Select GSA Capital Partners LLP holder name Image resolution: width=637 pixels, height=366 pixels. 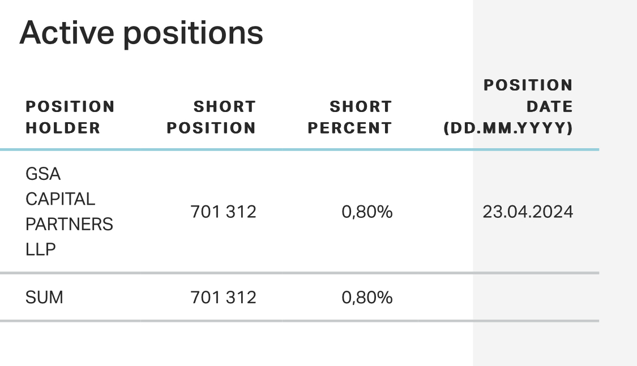click(69, 212)
